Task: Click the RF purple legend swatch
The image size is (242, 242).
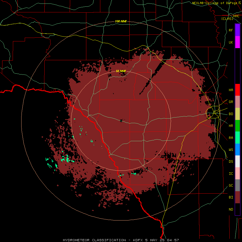Action: coord(237,30)
